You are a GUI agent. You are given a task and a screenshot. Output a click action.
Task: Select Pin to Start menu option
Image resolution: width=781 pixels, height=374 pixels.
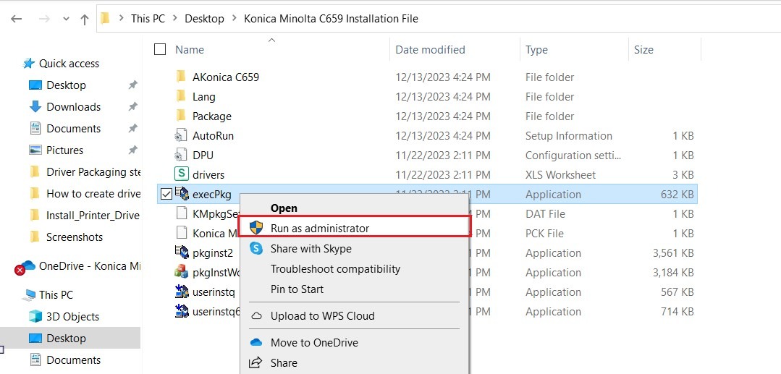297,289
